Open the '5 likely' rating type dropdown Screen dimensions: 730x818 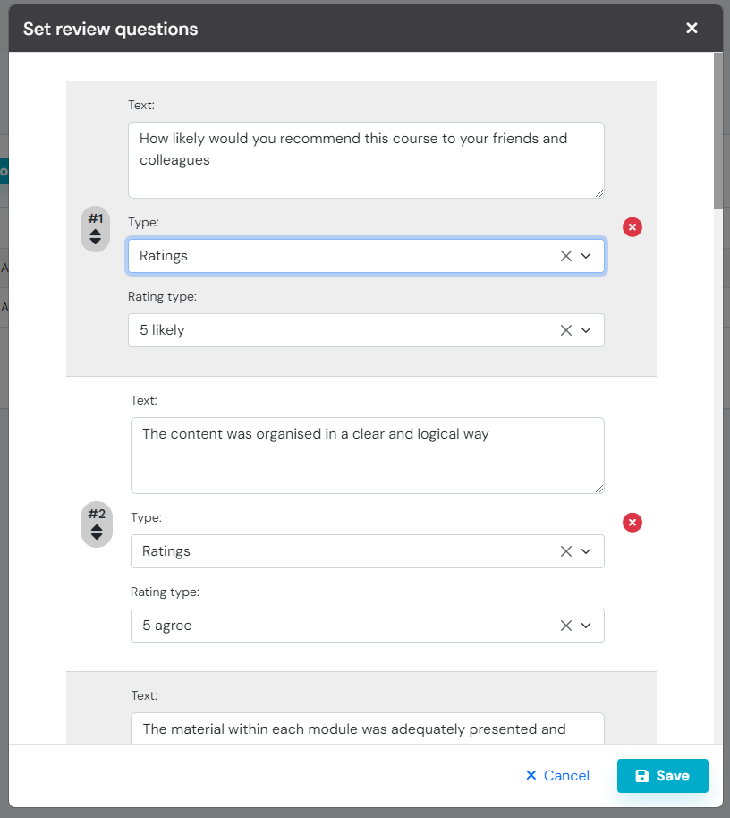tap(586, 330)
